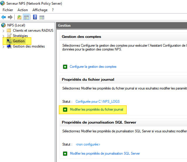This screenshot has width=187, height=162.
Task: Click Modifier les propriétés du fichier journal
Action: 96,110
